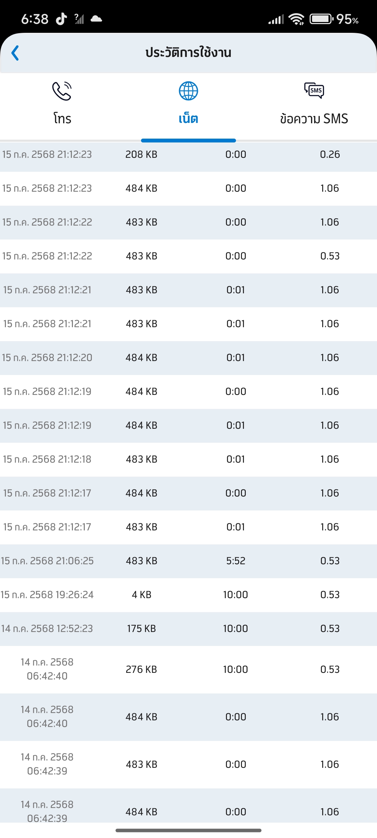
Task: Tap the Wi-Fi status icon
Action: (297, 19)
